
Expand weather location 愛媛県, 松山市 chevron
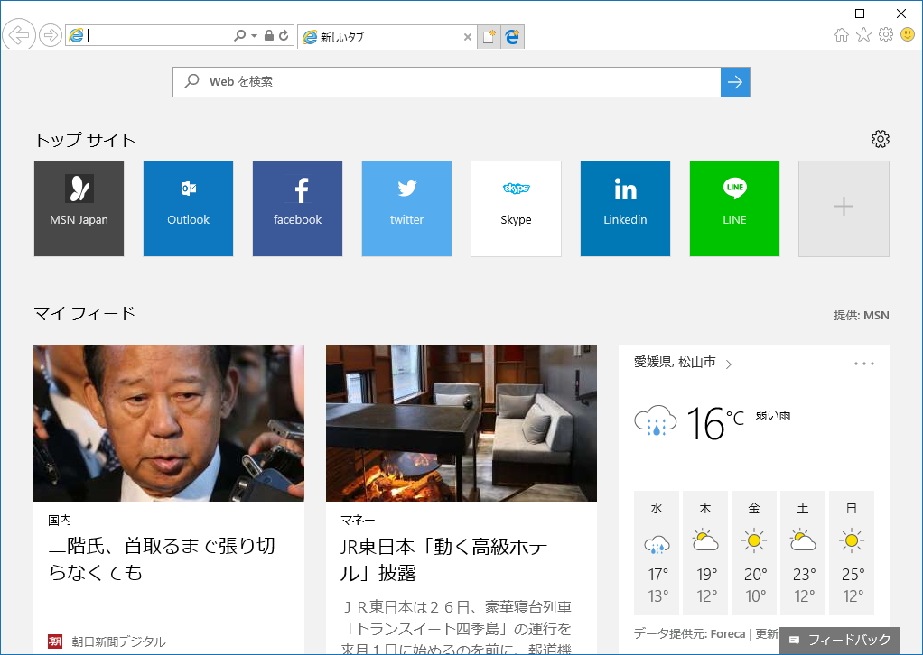pos(730,362)
